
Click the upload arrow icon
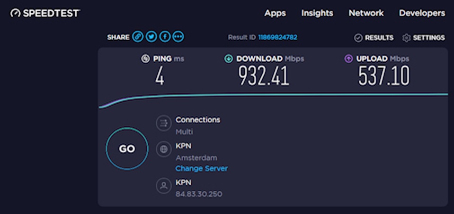pyautogui.click(x=348, y=59)
